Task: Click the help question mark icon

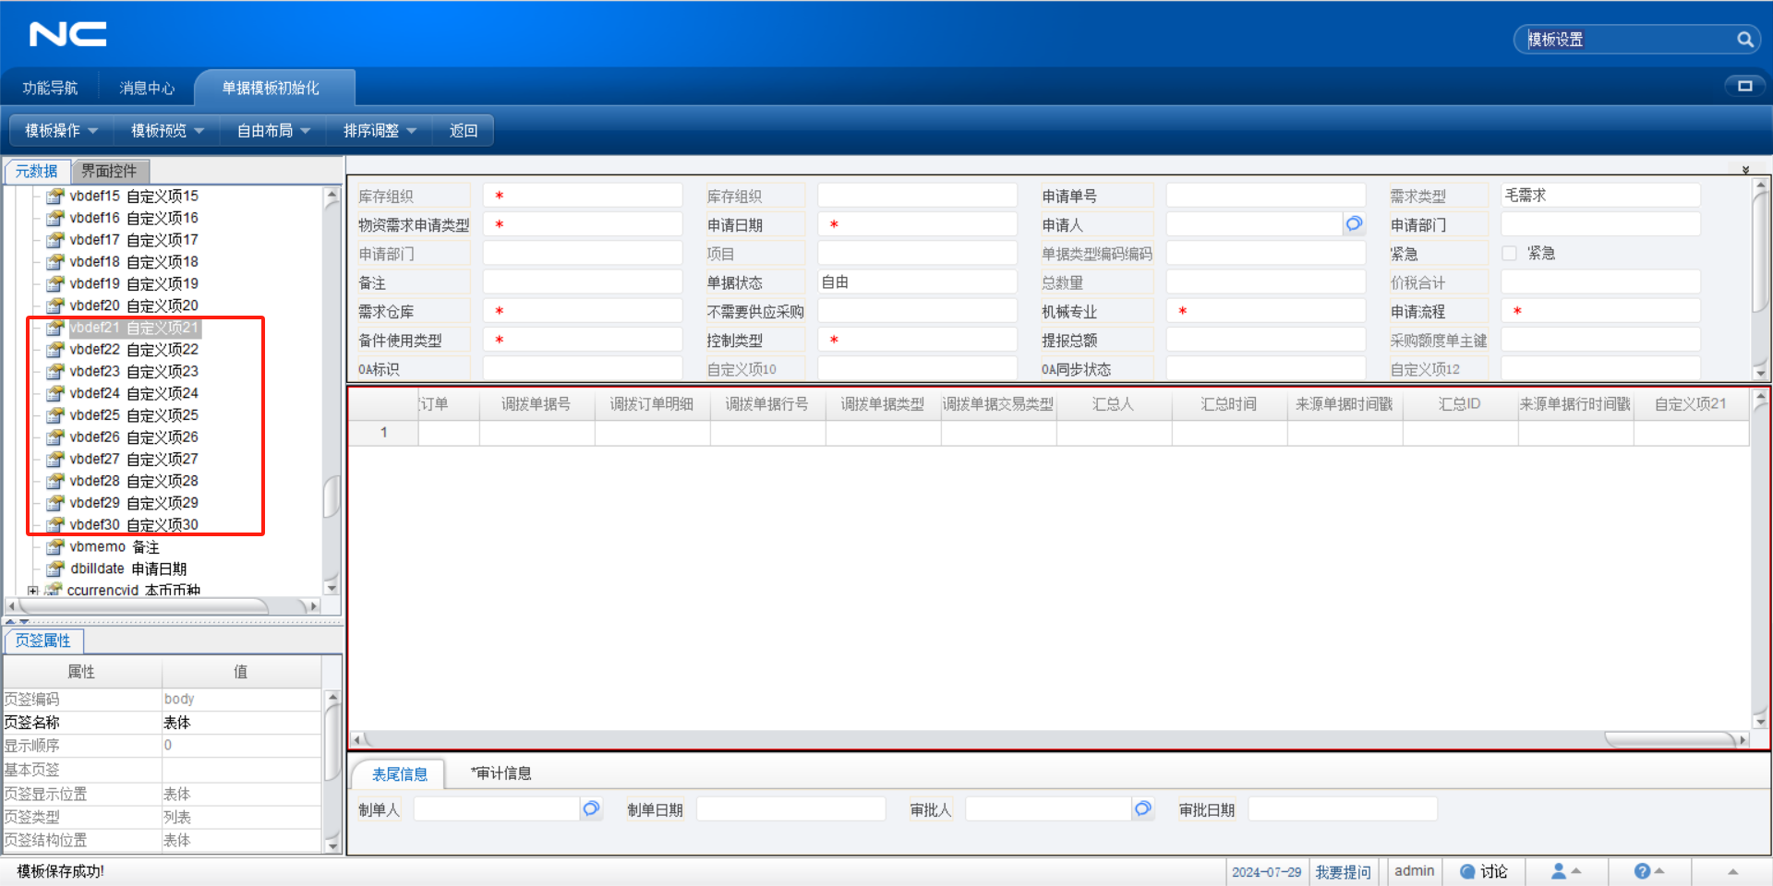Action: pyautogui.click(x=1642, y=870)
